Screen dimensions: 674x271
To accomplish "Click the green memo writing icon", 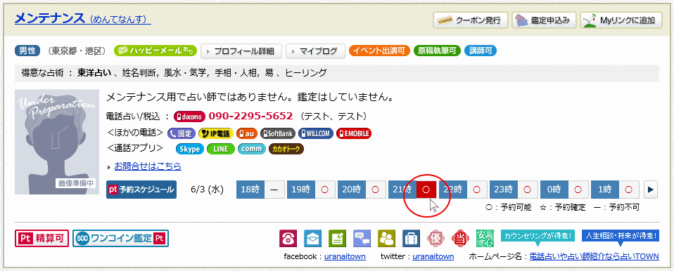I will click(x=338, y=239).
